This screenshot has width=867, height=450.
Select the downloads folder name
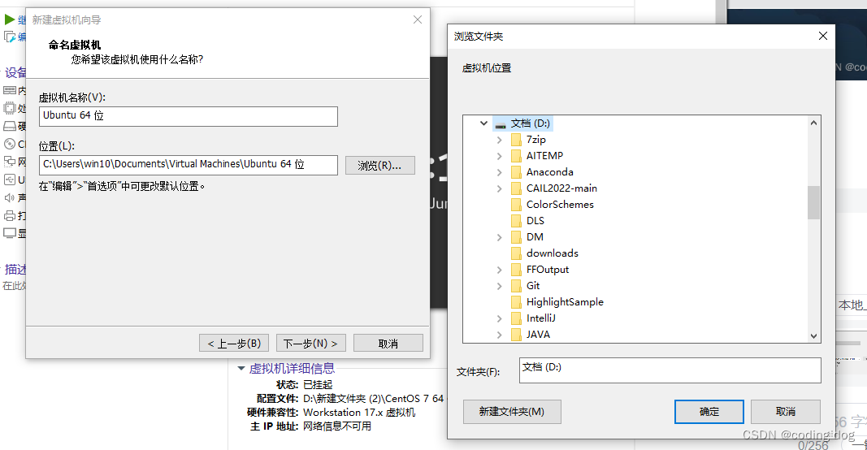pos(553,253)
